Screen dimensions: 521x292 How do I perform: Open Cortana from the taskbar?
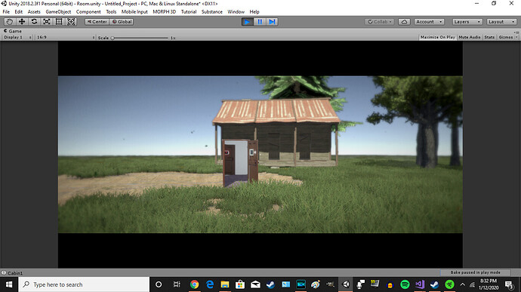(159, 284)
